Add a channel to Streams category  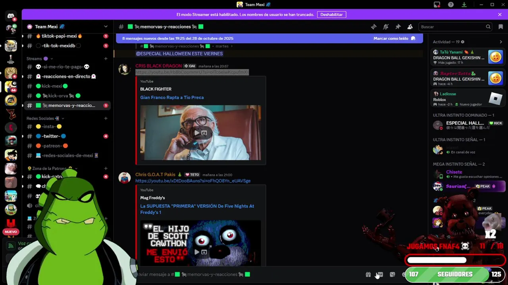[x=106, y=59]
